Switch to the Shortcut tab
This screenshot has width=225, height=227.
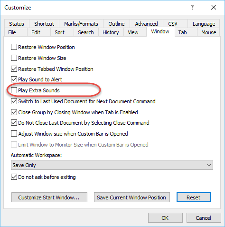click(x=44, y=24)
